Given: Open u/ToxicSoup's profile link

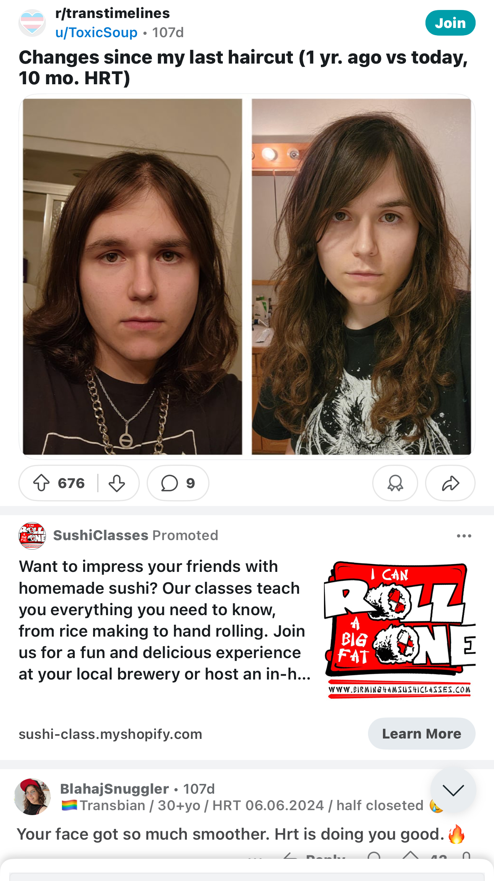Looking at the screenshot, I should click(x=96, y=33).
